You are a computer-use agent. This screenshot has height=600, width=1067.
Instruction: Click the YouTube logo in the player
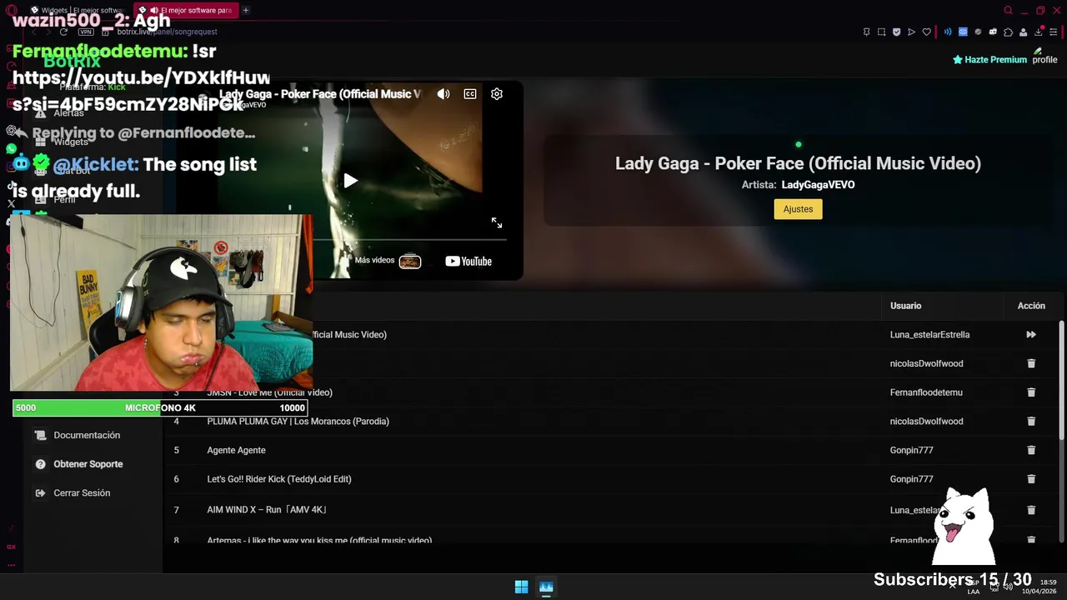point(468,262)
